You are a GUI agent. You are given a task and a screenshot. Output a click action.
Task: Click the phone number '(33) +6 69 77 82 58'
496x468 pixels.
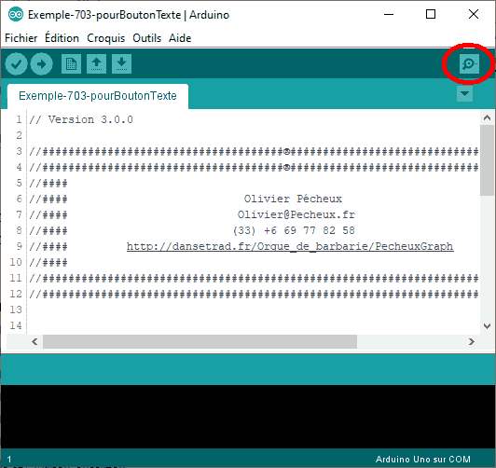[x=294, y=230]
